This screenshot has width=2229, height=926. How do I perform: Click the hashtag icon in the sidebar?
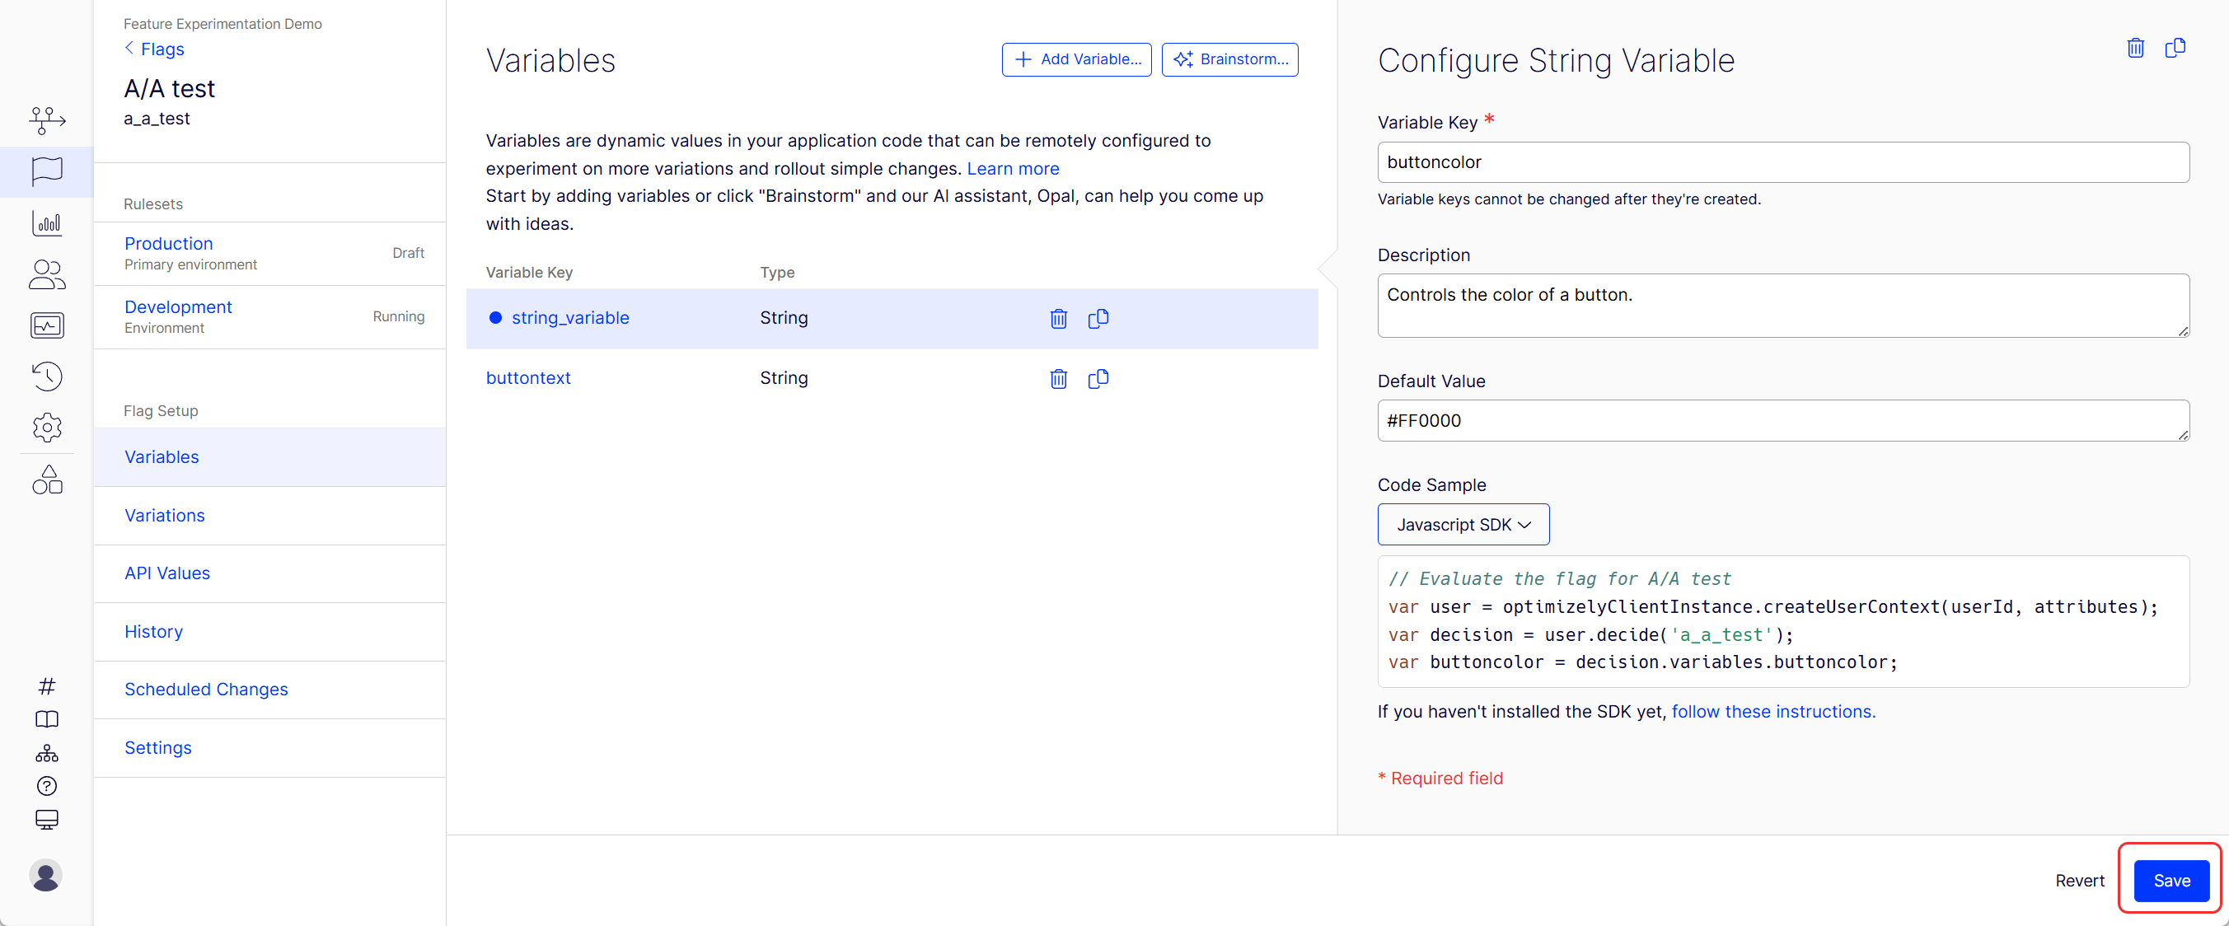pos(47,686)
